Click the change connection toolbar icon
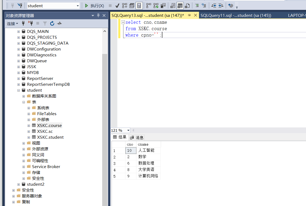 (x=20, y=6)
